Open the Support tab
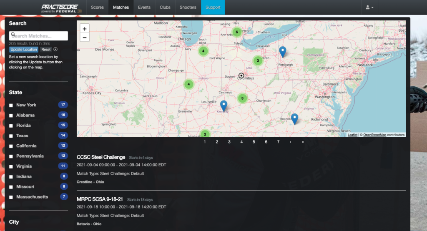Screen dimensions: 427x231 coord(213,8)
